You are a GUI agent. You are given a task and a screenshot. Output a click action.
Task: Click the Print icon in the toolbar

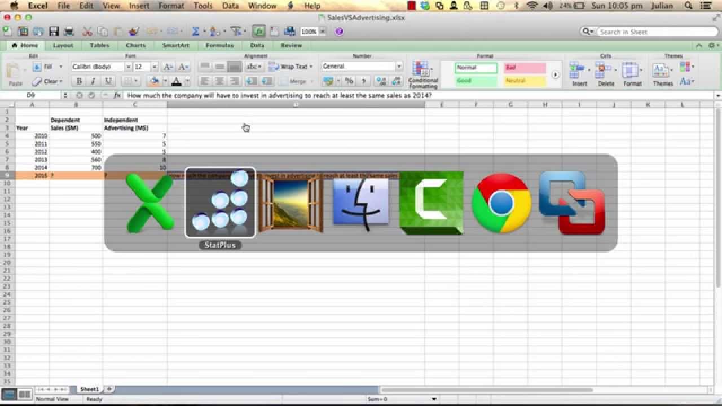[69, 32]
